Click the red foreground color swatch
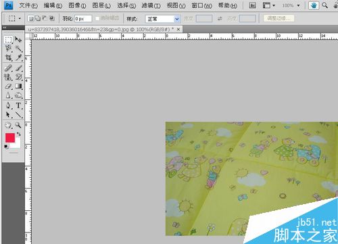The width and height of the screenshot is (338, 244). click(x=10, y=138)
